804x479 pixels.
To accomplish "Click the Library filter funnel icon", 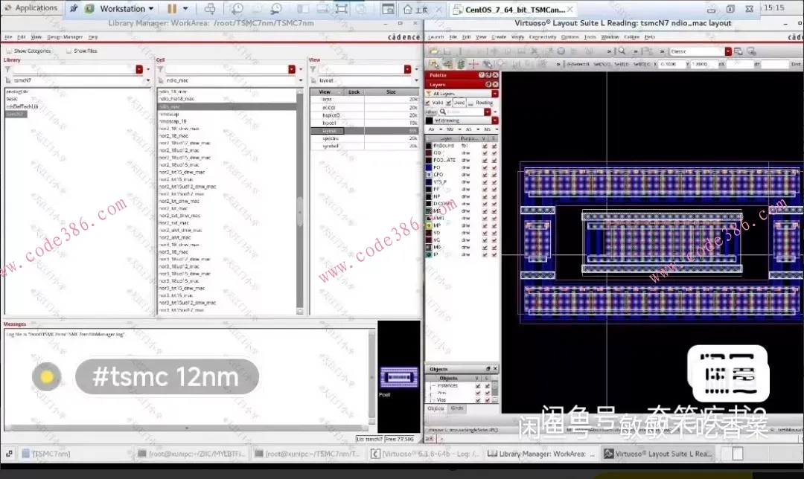I will (7, 69).
